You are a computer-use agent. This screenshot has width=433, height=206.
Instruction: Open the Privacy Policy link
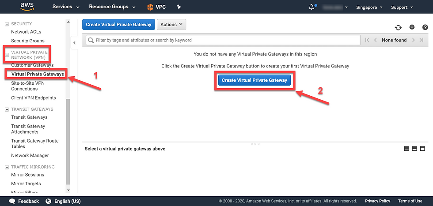tap(377, 201)
